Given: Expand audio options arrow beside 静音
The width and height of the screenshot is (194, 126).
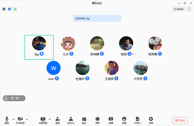Looking at the screenshot, I should point(13,119).
